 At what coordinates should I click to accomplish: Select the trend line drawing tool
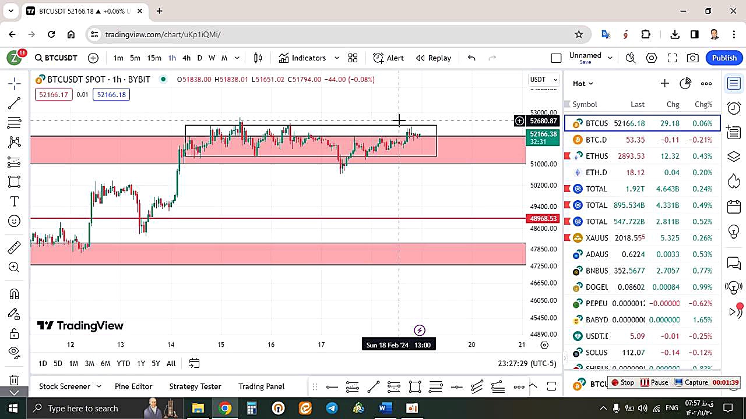15,103
